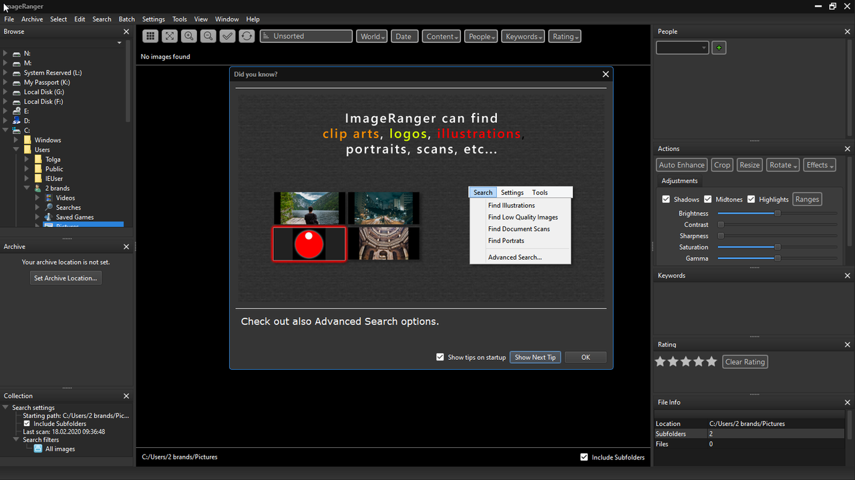Click the Unsorted sort order field

click(x=306, y=37)
